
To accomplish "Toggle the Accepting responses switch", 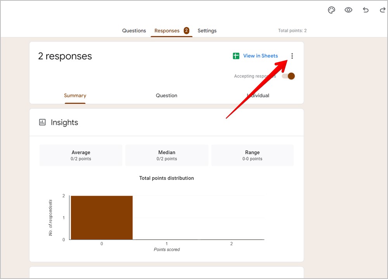I will 288,76.
